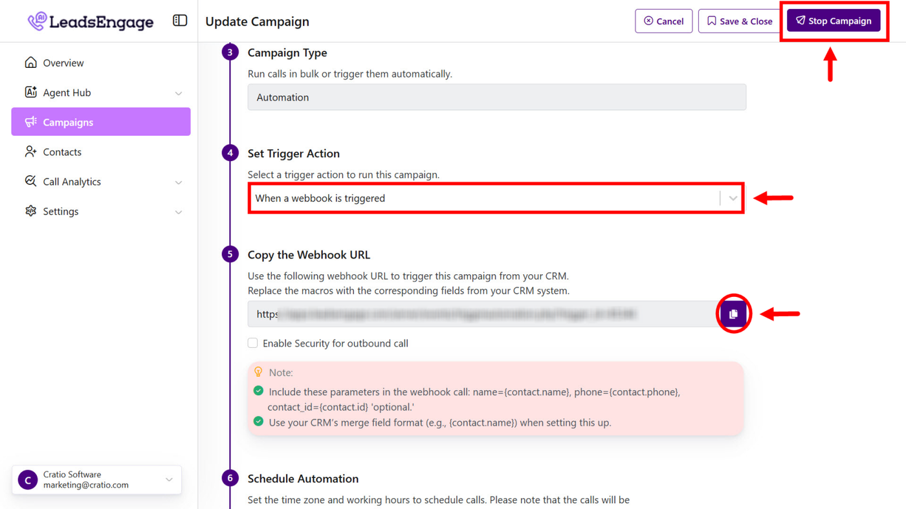Click the Agent Hub AI icon

30,92
